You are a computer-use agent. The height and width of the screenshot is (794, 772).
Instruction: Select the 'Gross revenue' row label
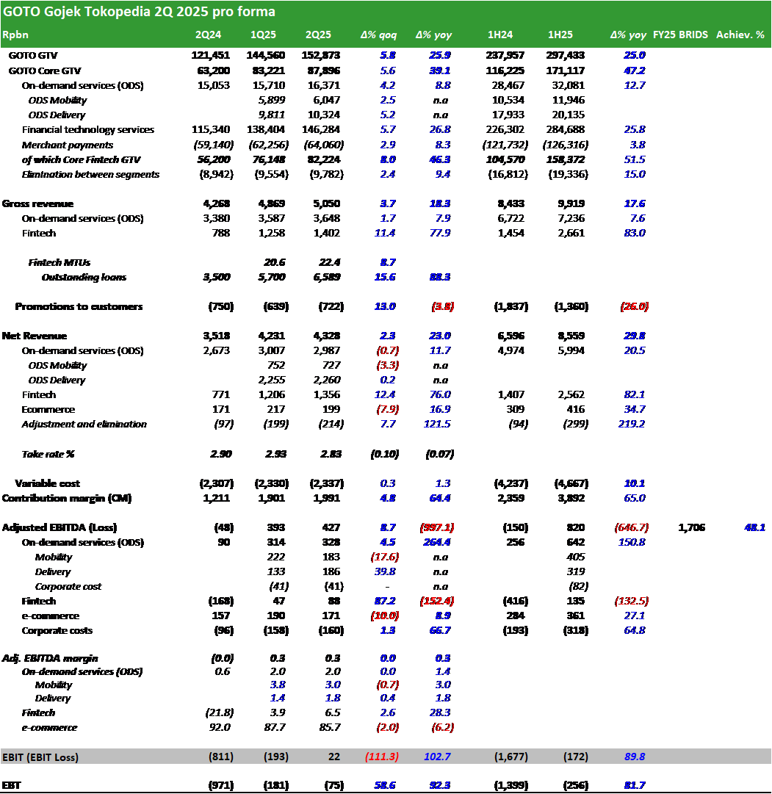tap(38, 204)
